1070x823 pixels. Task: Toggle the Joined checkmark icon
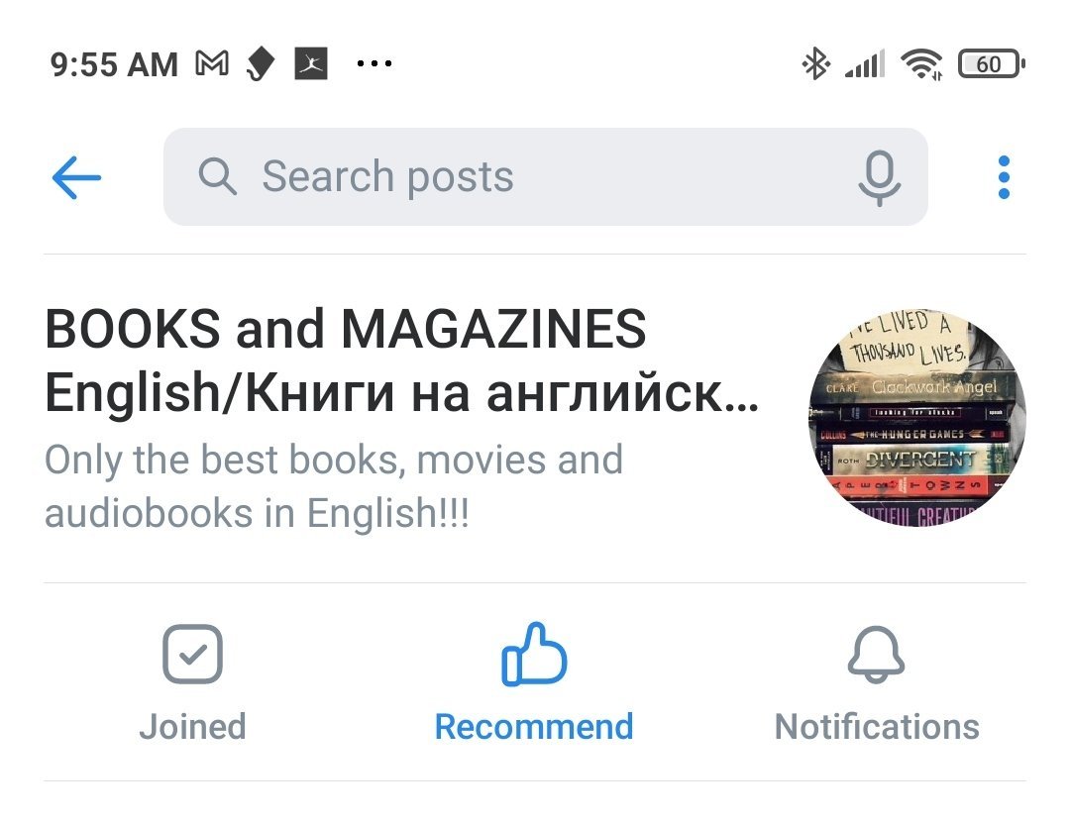(192, 654)
